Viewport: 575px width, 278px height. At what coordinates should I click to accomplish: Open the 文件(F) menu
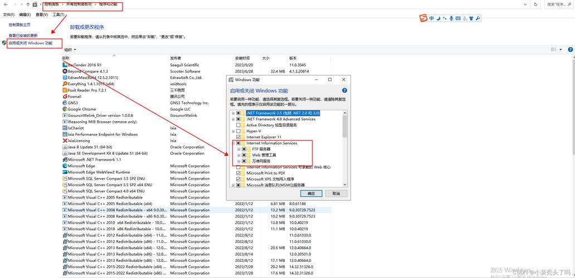point(8,14)
